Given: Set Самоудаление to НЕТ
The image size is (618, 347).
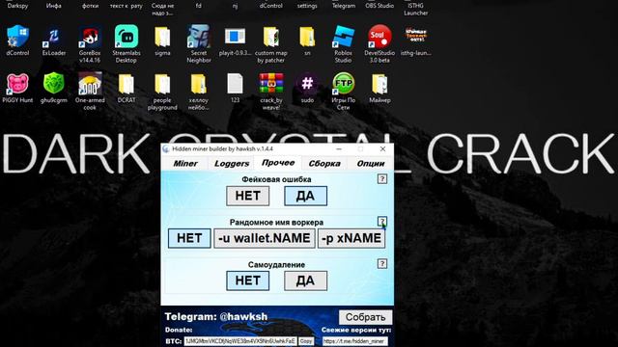Looking at the screenshot, I should point(247,280).
